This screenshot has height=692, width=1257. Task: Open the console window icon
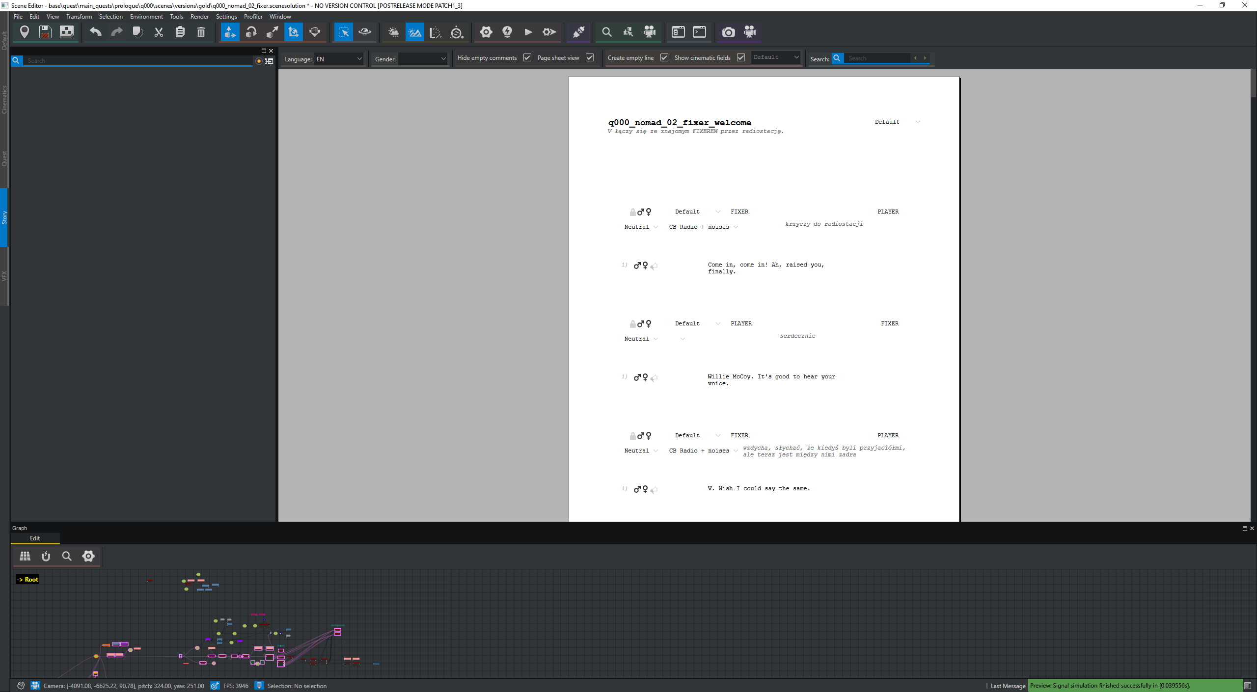tap(699, 32)
